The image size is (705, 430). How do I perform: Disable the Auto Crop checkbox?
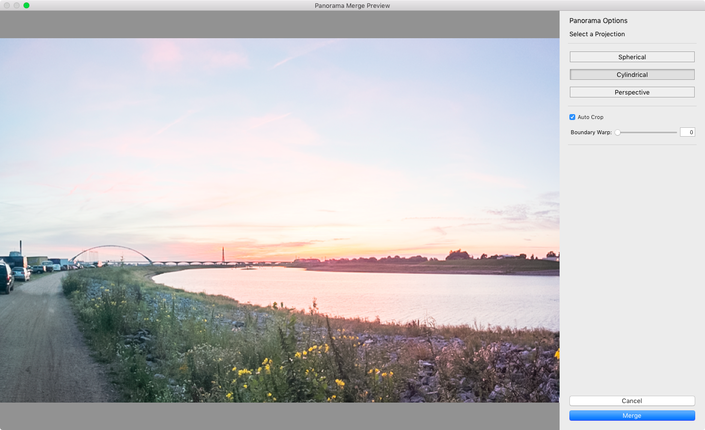[572, 117]
